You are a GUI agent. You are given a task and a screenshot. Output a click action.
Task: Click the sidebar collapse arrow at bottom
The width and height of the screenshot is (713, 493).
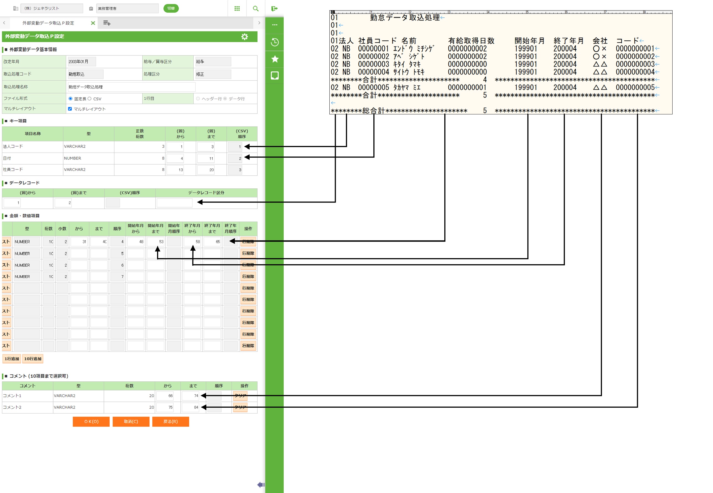point(261,485)
